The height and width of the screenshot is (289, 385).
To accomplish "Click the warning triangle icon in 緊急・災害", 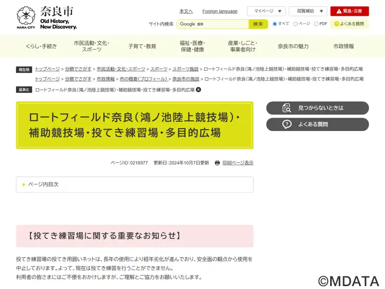I will pyautogui.click(x=339, y=11).
